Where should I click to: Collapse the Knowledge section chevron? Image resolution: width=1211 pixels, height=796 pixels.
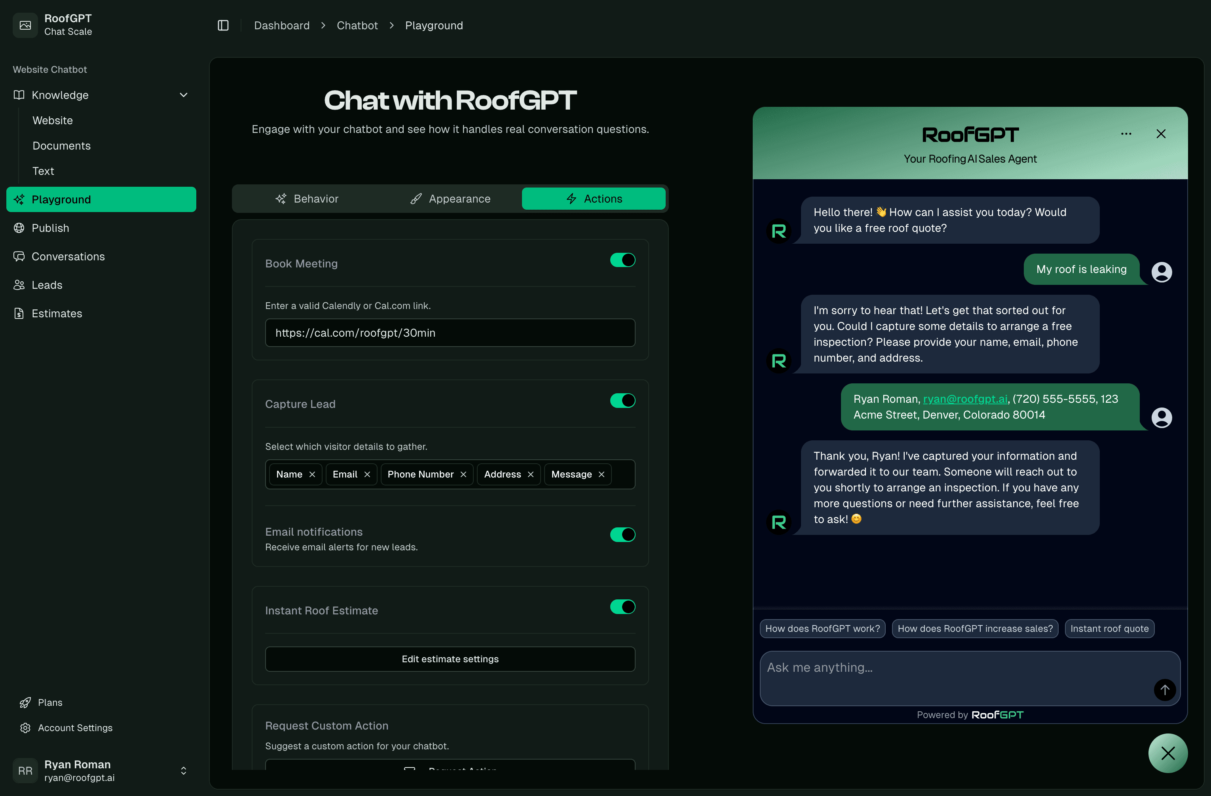184,95
